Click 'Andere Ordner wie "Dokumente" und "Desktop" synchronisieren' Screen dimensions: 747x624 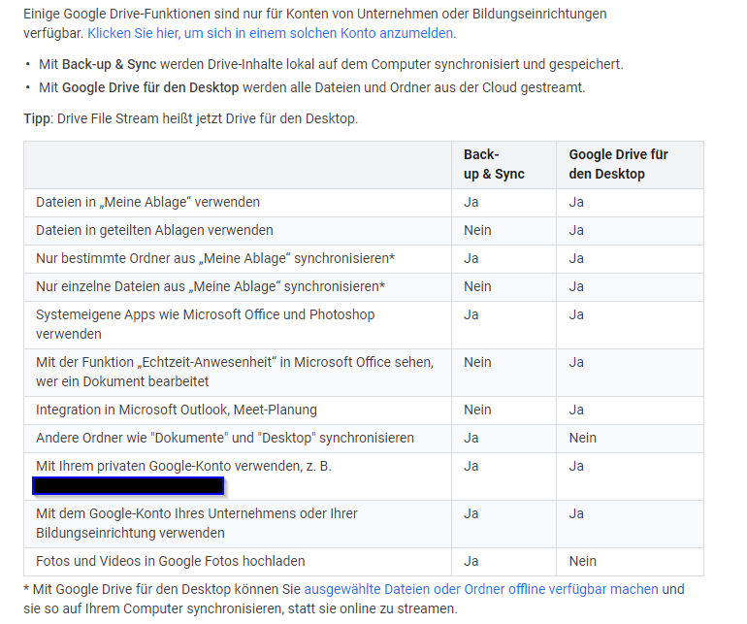[x=225, y=438]
